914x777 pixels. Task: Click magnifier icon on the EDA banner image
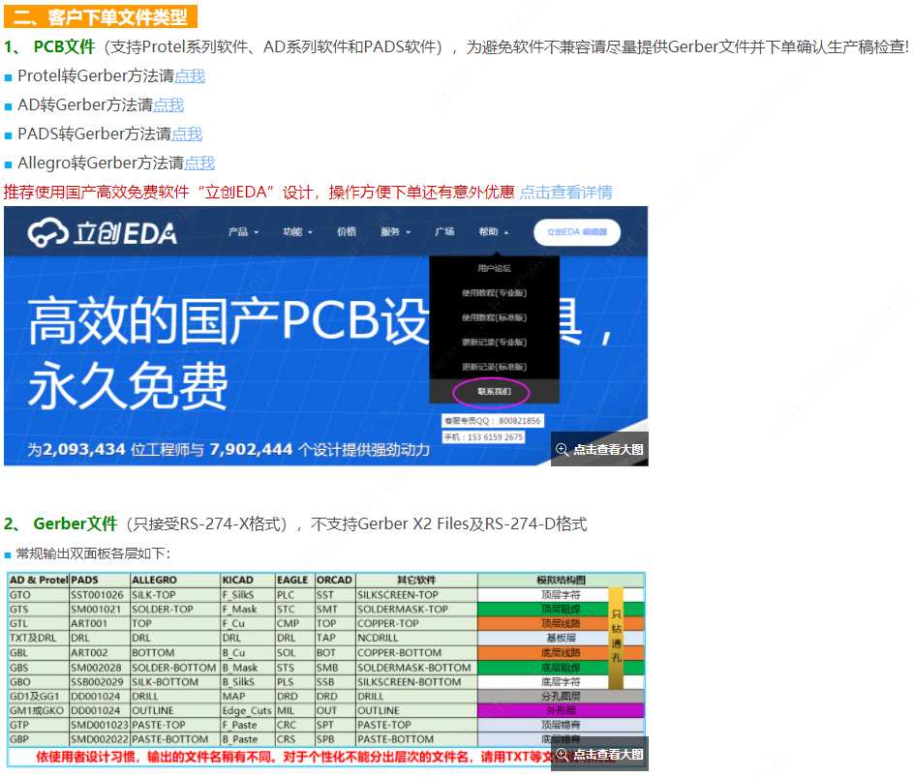click(x=563, y=449)
